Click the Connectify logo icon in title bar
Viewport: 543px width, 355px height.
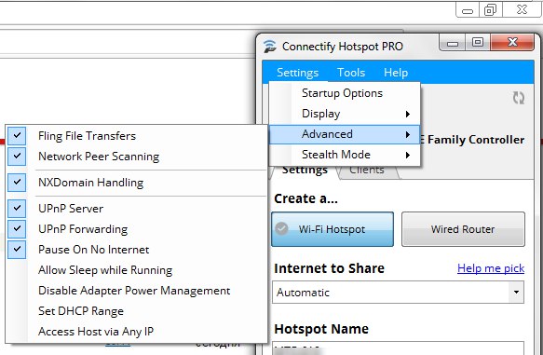[x=269, y=46]
